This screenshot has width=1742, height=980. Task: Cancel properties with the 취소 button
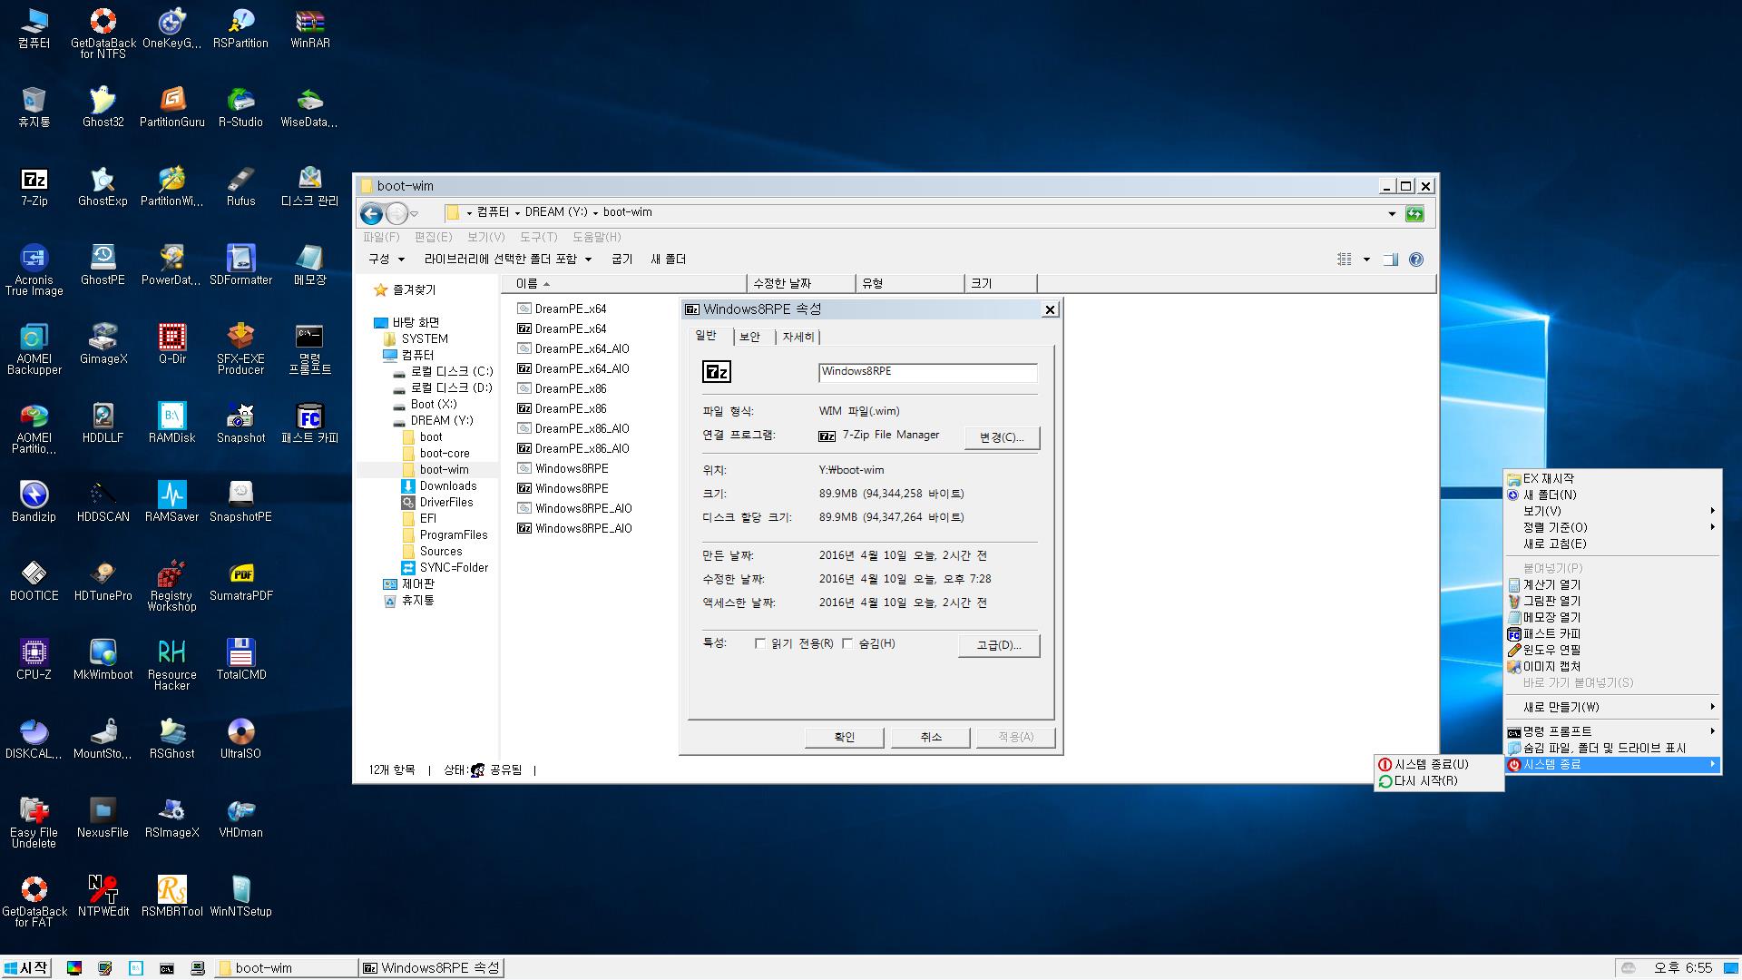point(931,737)
